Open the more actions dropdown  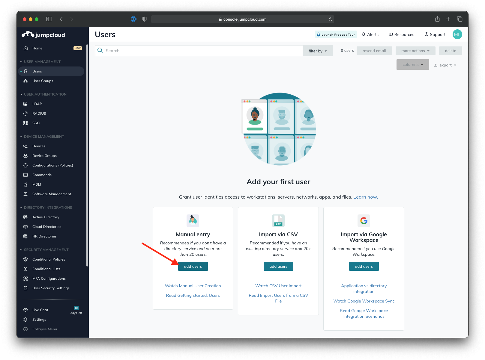(x=415, y=51)
